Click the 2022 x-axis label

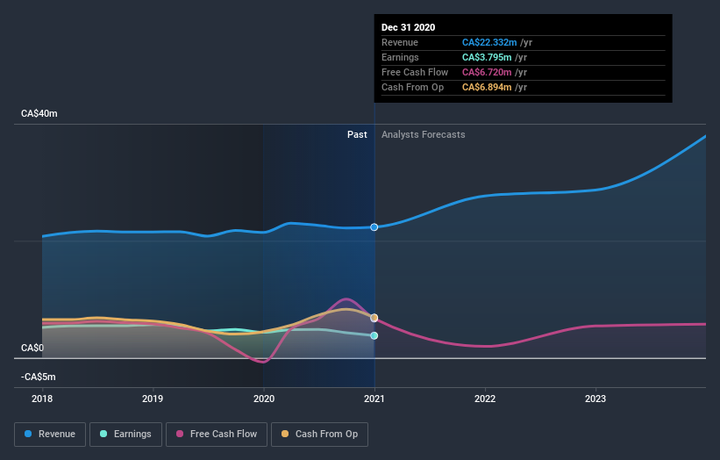(x=485, y=399)
